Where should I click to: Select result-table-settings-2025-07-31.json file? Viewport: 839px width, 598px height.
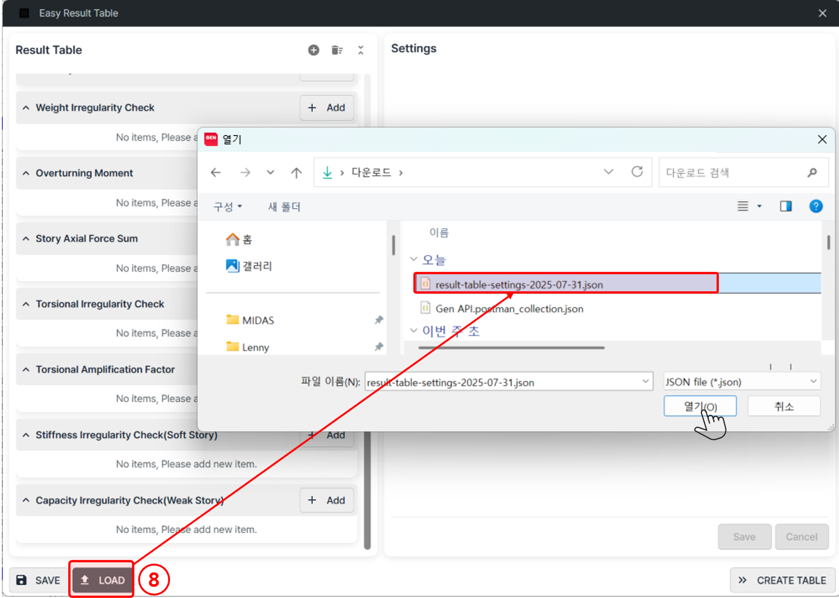[x=519, y=284]
